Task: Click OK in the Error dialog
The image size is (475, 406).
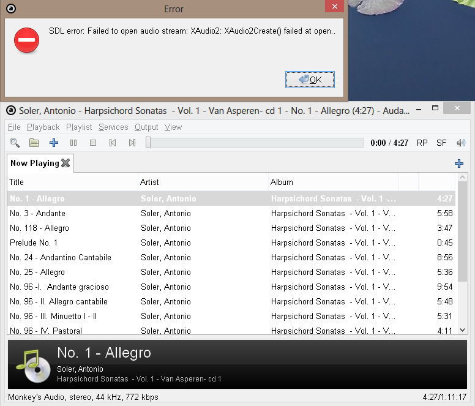Action: 310,80
